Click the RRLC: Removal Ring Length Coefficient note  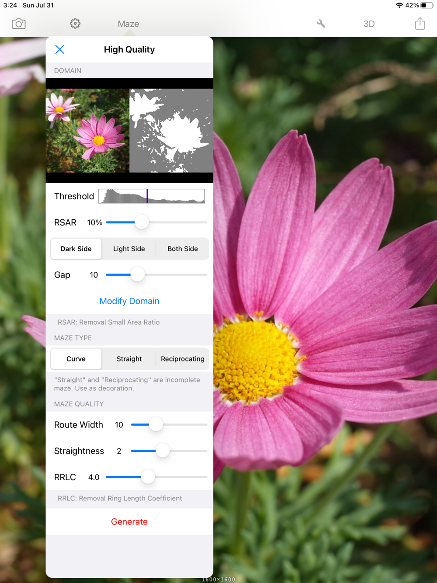[120, 498]
